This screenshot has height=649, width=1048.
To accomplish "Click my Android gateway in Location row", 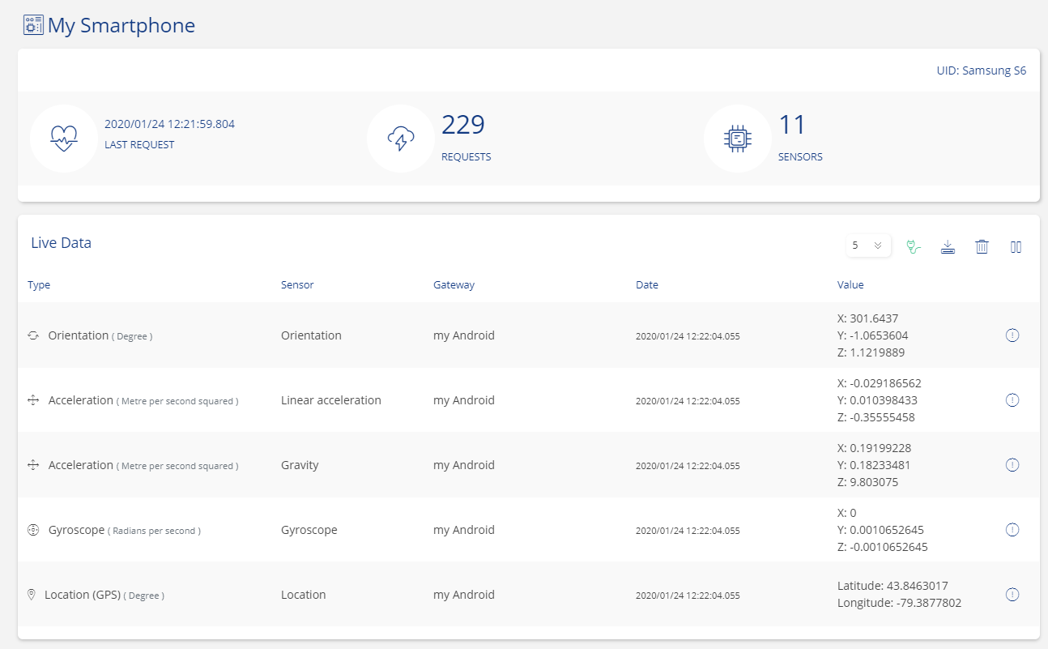I will (464, 595).
